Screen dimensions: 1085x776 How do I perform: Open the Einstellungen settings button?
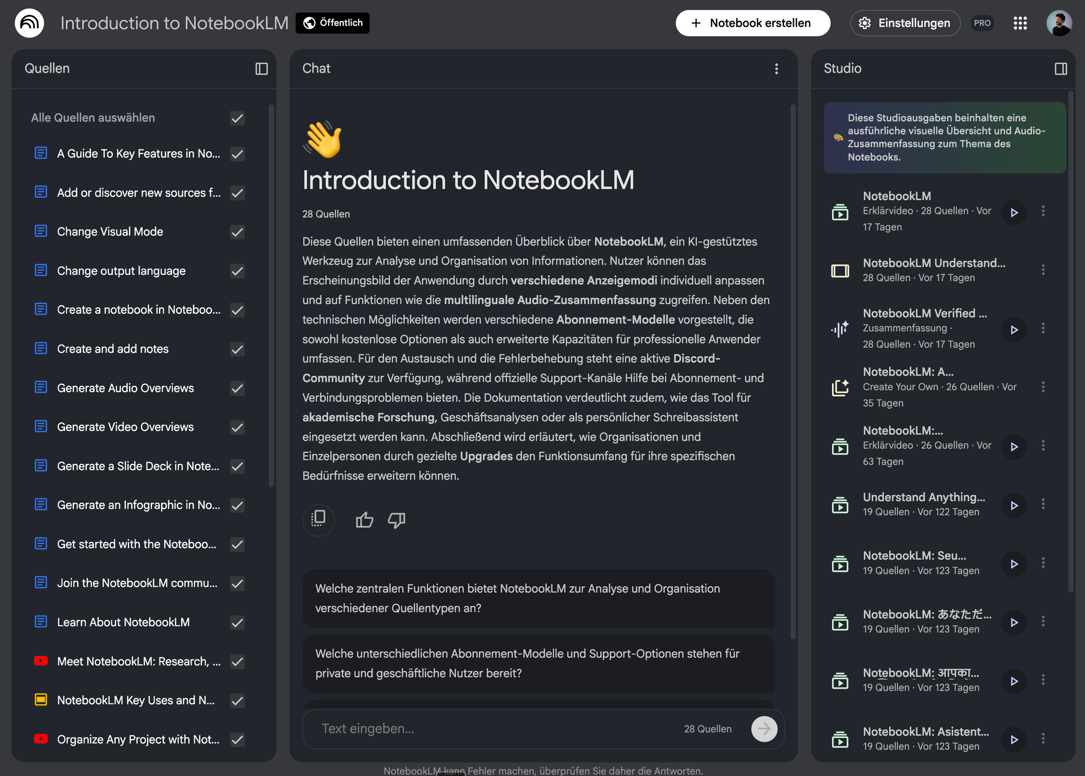(905, 23)
